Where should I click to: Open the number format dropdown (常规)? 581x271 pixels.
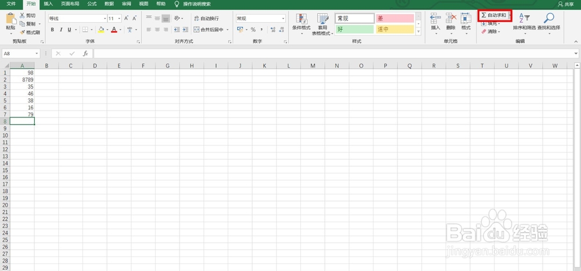click(x=284, y=18)
